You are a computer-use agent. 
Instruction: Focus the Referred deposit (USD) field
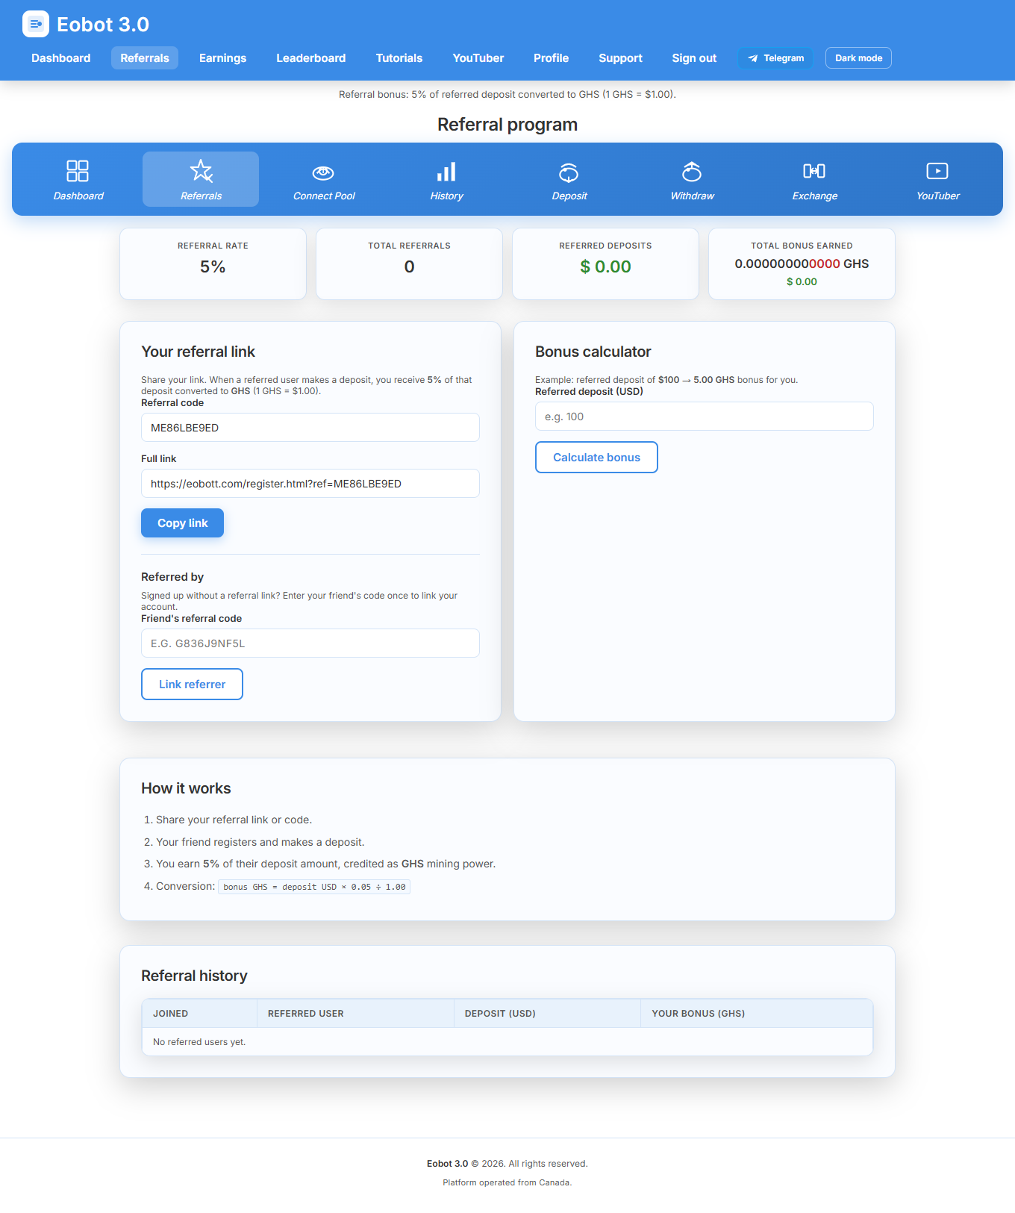705,417
